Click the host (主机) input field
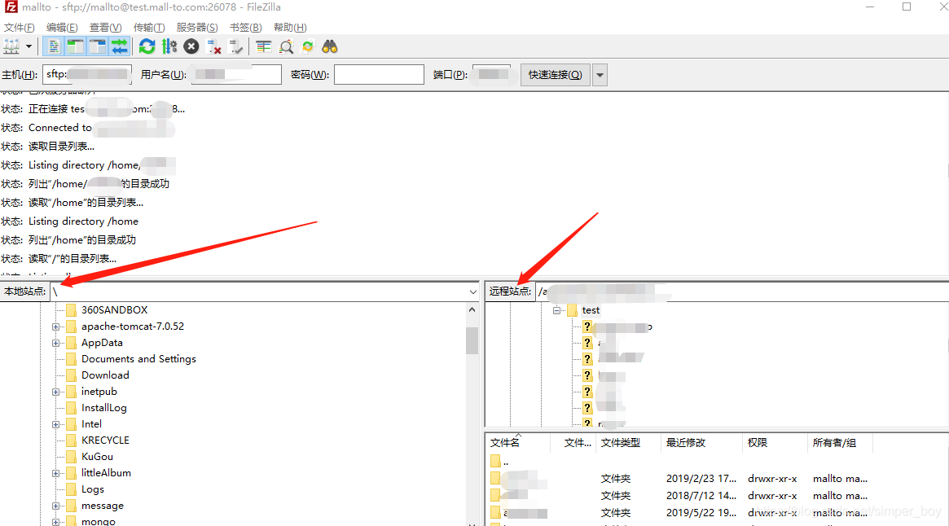Screen dimensions: 949x526 87,74
